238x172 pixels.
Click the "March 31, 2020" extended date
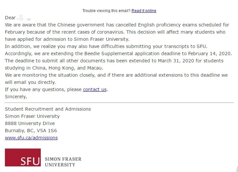tap(176, 61)
